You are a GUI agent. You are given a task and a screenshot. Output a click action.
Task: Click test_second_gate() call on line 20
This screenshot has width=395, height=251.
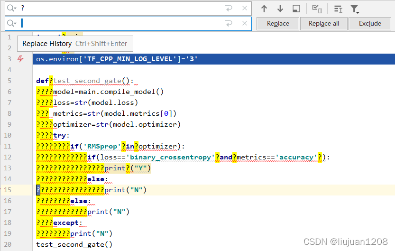coord(74,244)
